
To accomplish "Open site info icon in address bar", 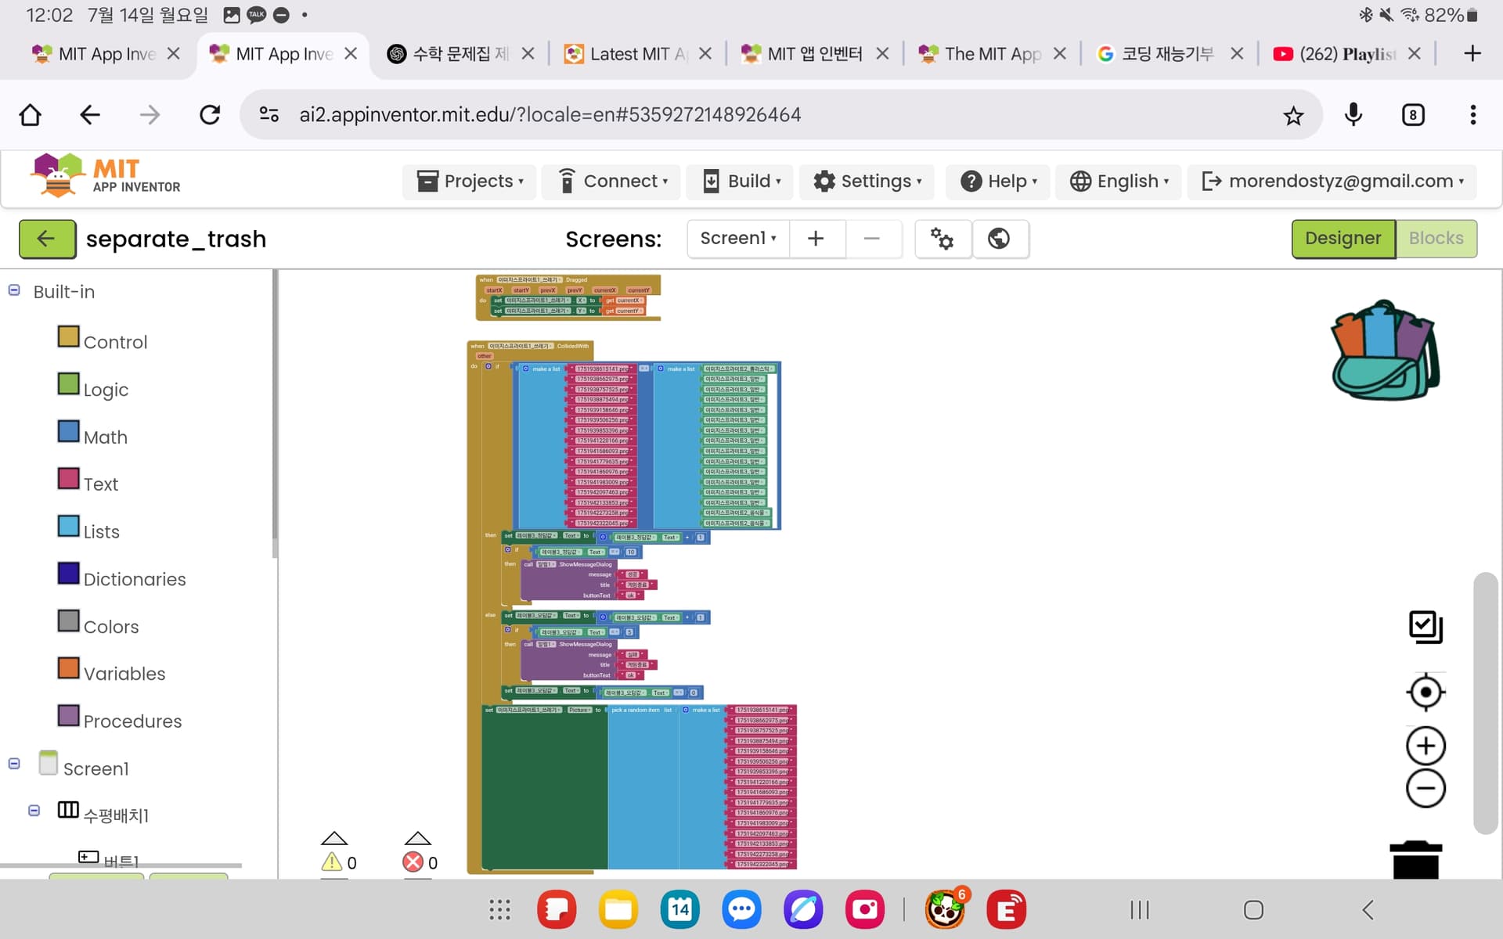I will [x=269, y=115].
